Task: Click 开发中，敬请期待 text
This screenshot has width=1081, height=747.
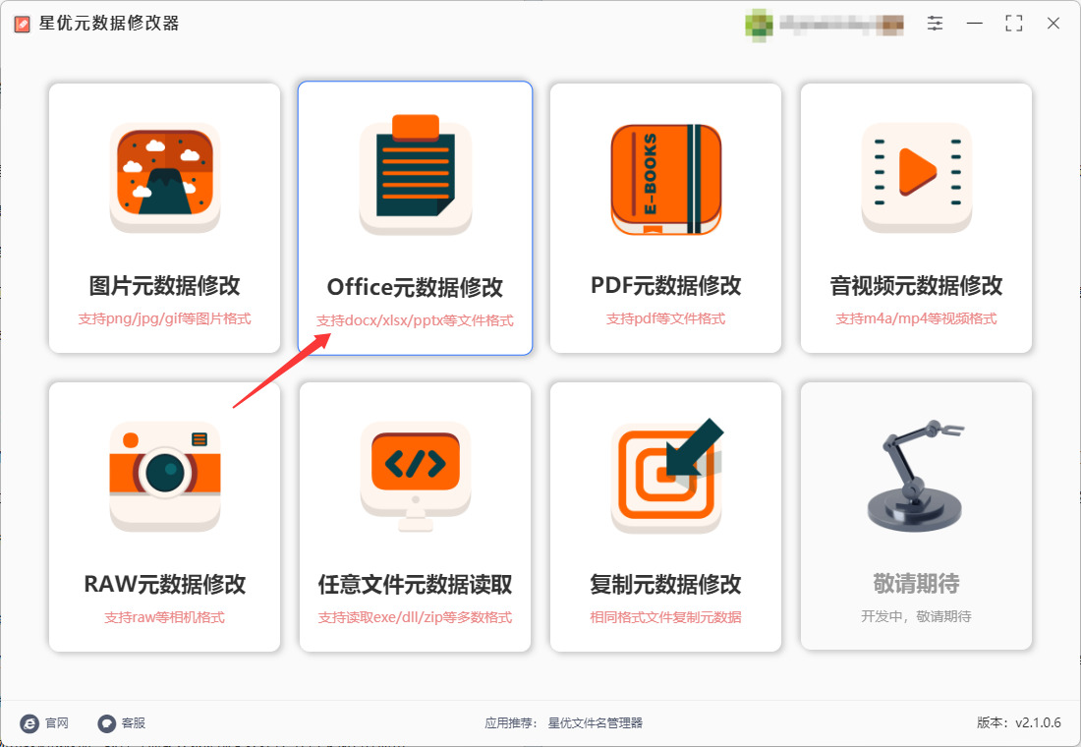Action: pyautogui.click(x=916, y=616)
